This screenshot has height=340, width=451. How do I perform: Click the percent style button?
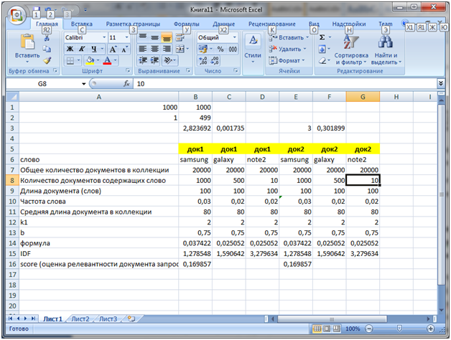[221, 49]
